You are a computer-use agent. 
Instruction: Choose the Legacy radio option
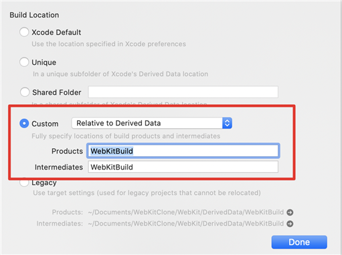[x=24, y=182]
